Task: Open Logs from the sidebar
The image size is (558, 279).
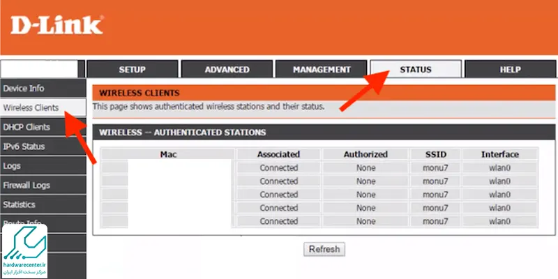Action: coord(43,166)
